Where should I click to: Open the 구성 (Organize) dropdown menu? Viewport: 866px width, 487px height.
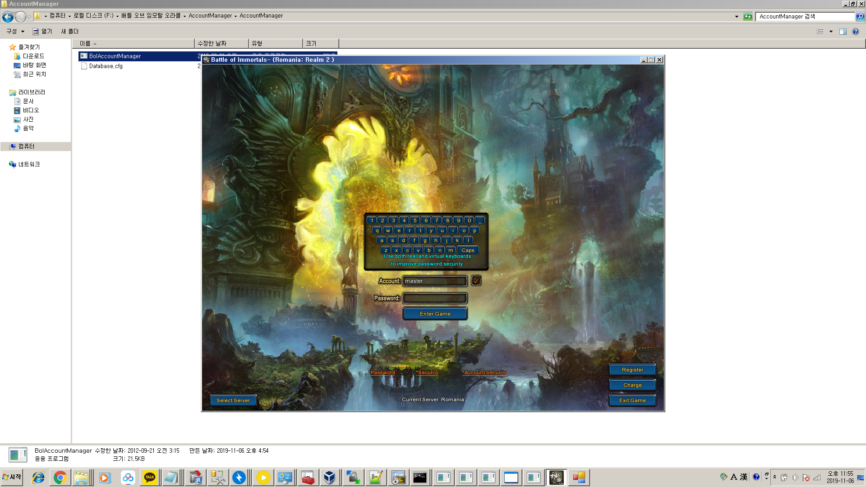(x=15, y=32)
